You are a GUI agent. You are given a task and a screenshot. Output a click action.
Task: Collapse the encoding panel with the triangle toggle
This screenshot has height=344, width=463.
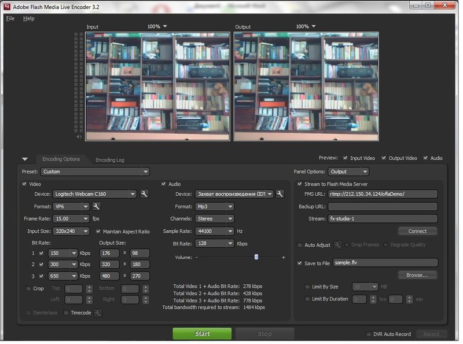click(25, 159)
